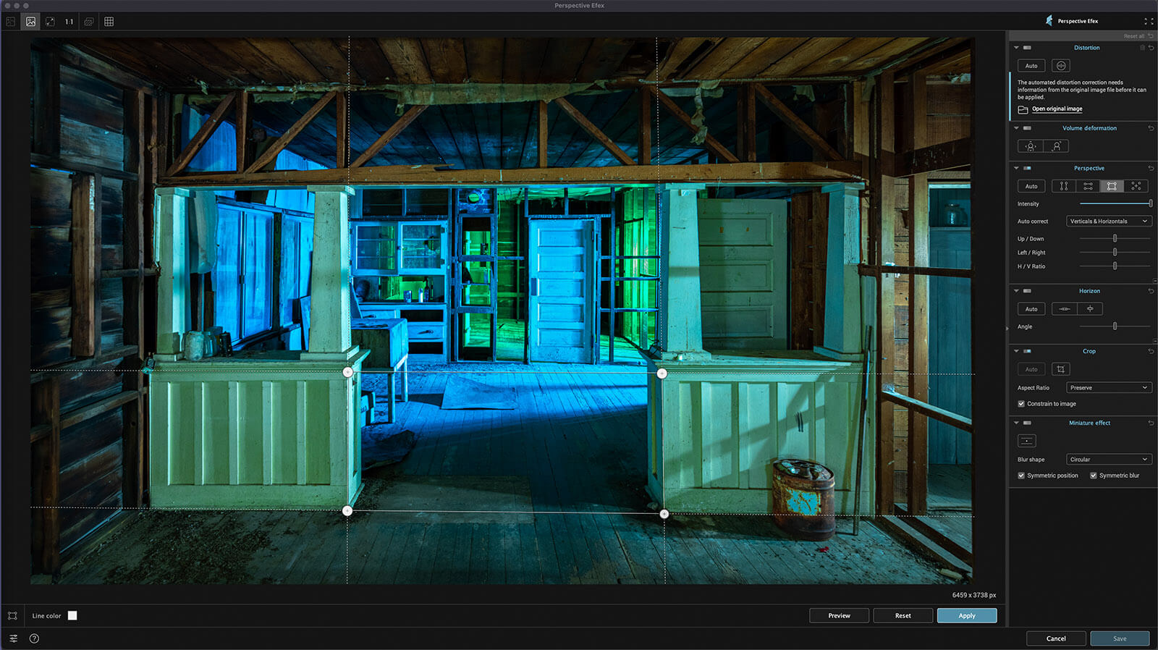This screenshot has width=1158, height=650.
Task: Toggle the Symmetric position checkbox
Action: (x=1021, y=476)
